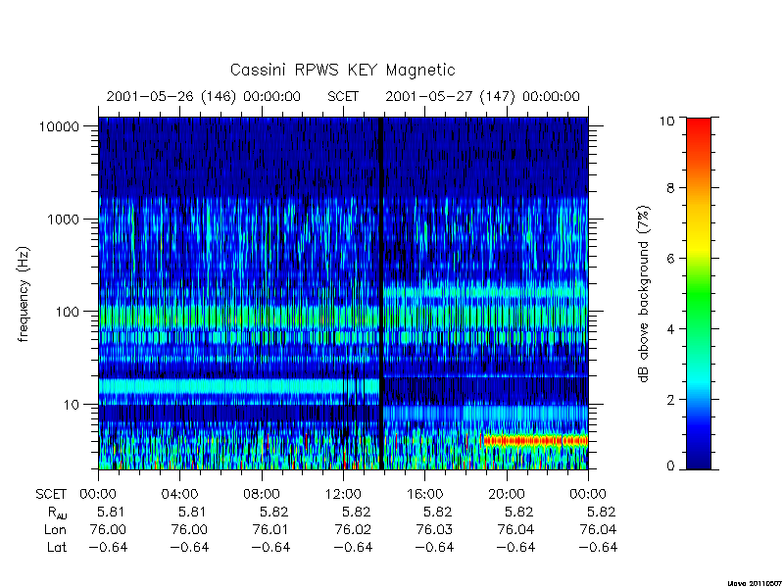This screenshot has height=588, width=784.
Task: Click the colorbar scale label 4
Action: tap(670, 329)
